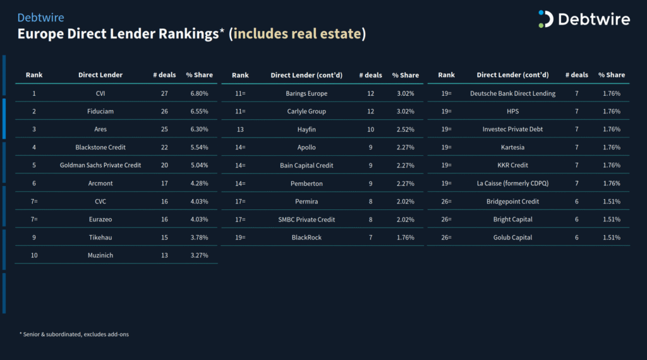Select the 6.55% share for Fiduciam
This screenshot has height=360, width=647.
tap(199, 111)
